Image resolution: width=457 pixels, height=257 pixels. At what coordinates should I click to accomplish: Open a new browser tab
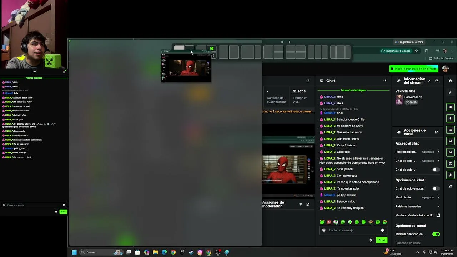(x=289, y=42)
